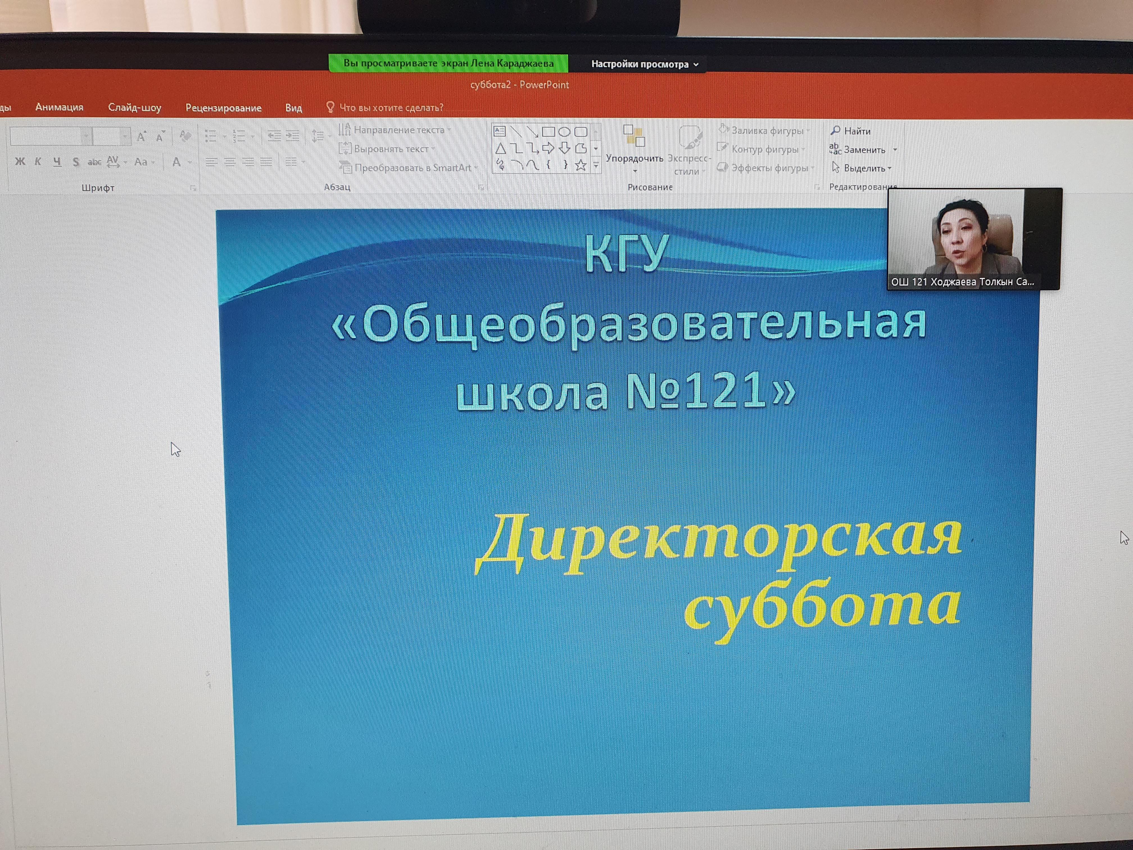Toggle underline Ч formatting
Viewport: 1133px width, 850px height.
[x=57, y=162]
